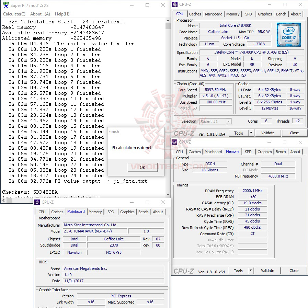Click the Core Voltage 1.376 V value
The height and width of the screenshot is (308, 308).
pyautogui.click(x=259, y=44)
